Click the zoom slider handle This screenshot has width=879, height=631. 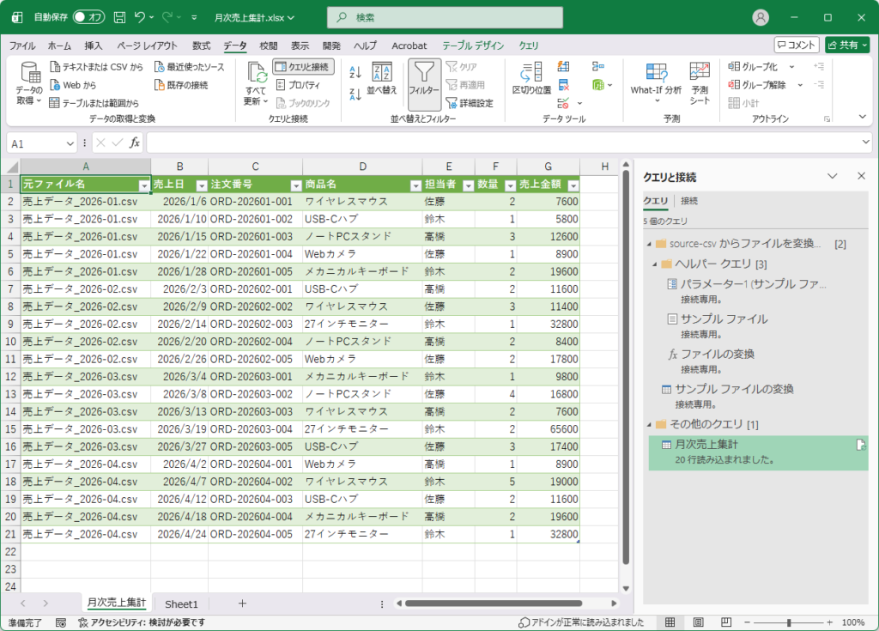click(x=789, y=622)
